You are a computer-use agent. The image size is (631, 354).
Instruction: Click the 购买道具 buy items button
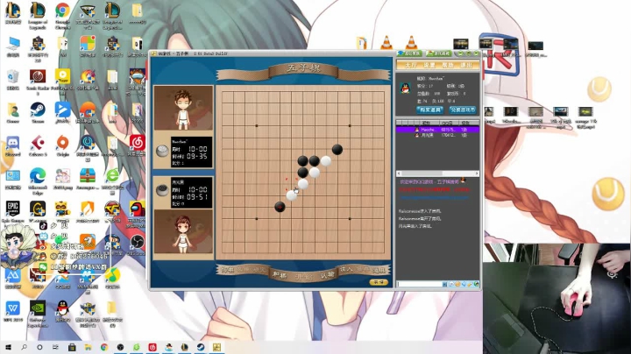coord(429,110)
